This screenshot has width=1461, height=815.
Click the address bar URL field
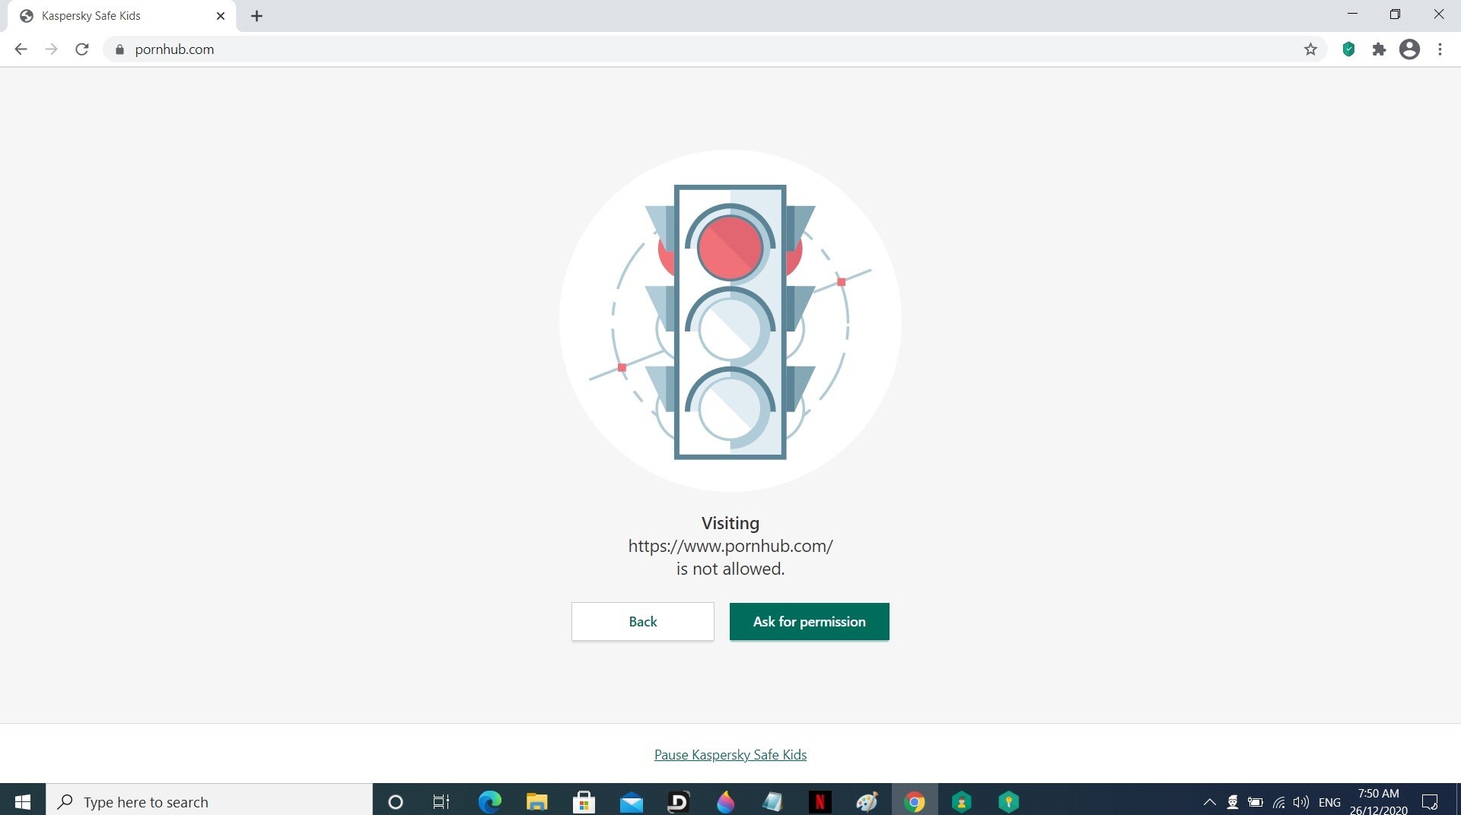coord(715,49)
